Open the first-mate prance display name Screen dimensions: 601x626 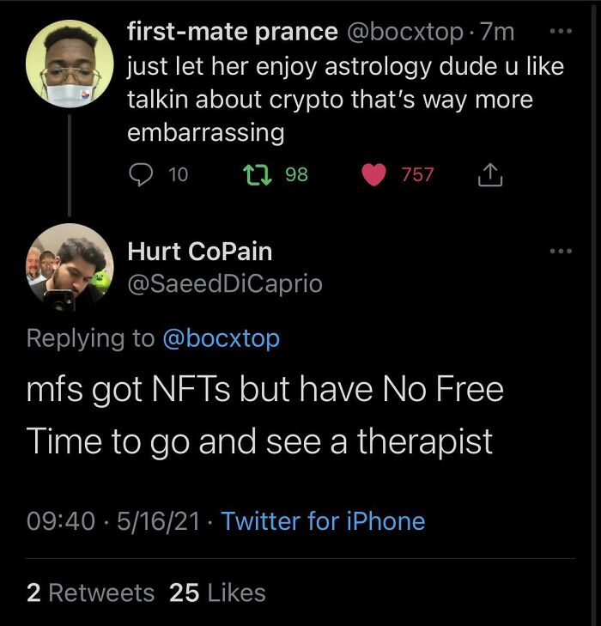[232, 32]
